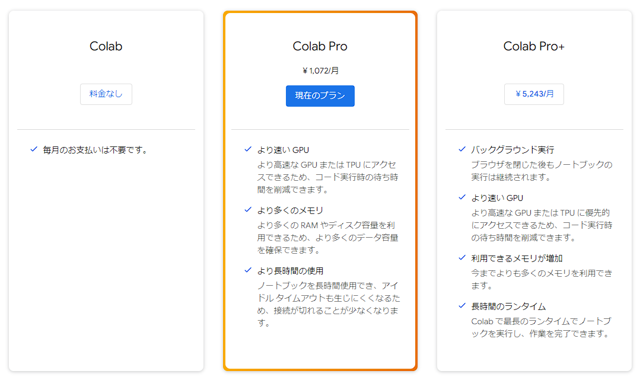Select the ￥5,243/月 Colab Pro+ button

point(534,94)
